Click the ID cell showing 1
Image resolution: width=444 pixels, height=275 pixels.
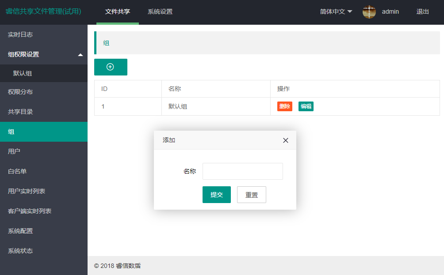(x=128, y=106)
